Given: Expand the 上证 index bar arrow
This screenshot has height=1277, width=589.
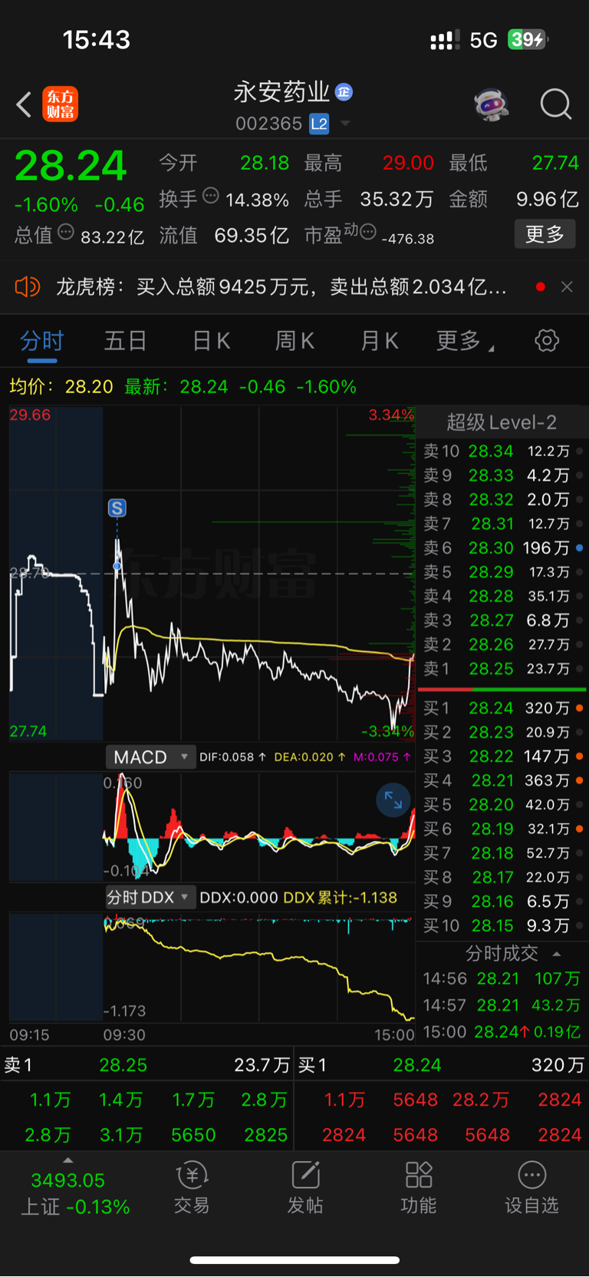Looking at the screenshot, I should point(67,1160).
